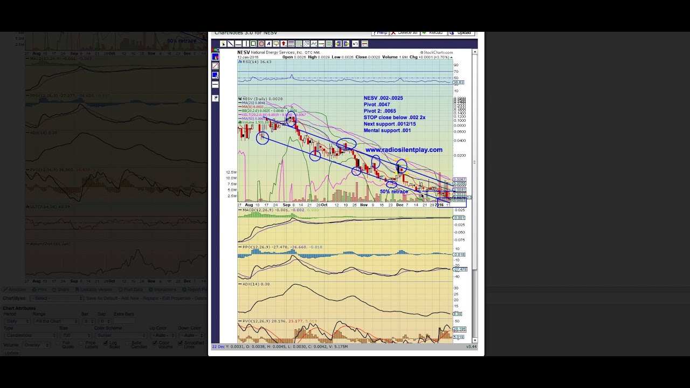Image resolution: width=690 pixels, height=388 pixels.
Task: Select the Fibonacci retracement lines tool
Action: pyautogui.click(x=291, y=44)
